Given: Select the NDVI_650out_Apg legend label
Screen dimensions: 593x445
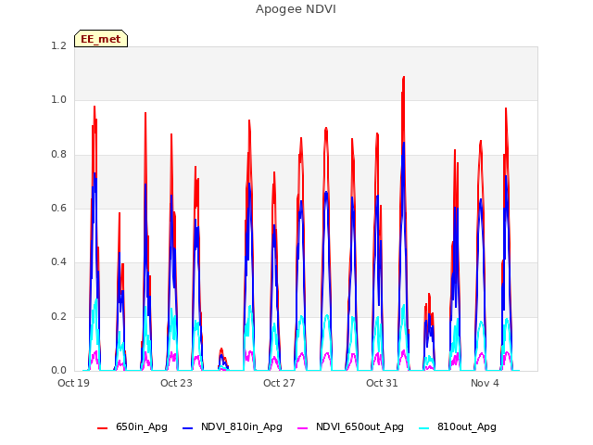Looking at the screenshot, I should point(360,426).
